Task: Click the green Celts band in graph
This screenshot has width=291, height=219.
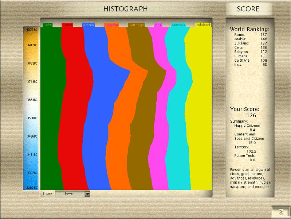Action: tap(50, 109)
